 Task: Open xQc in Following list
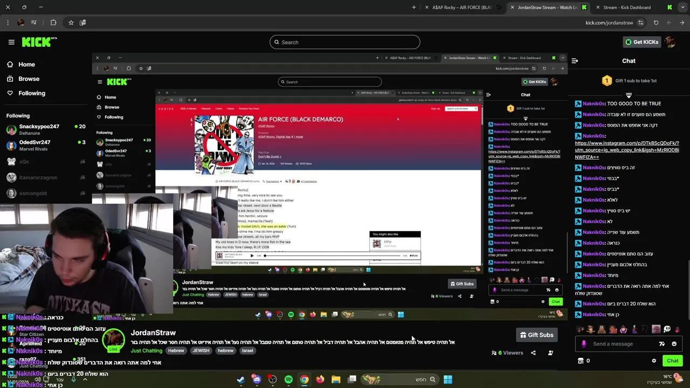pyautogui.click(x=46, y=162)
